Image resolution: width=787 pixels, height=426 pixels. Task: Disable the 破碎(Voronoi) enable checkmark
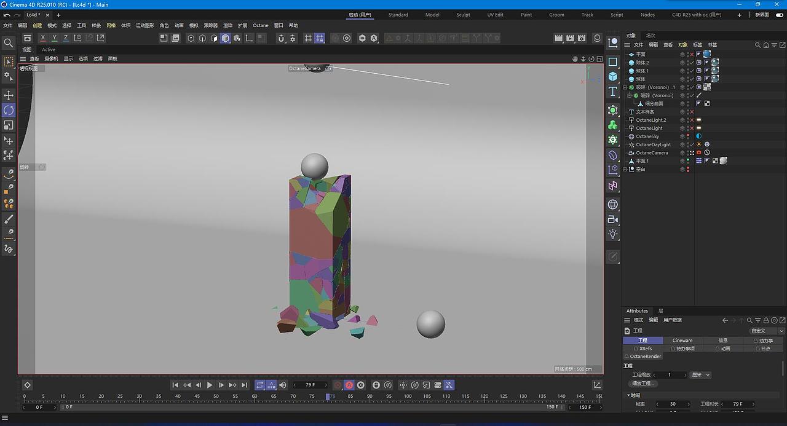[692, 95]
